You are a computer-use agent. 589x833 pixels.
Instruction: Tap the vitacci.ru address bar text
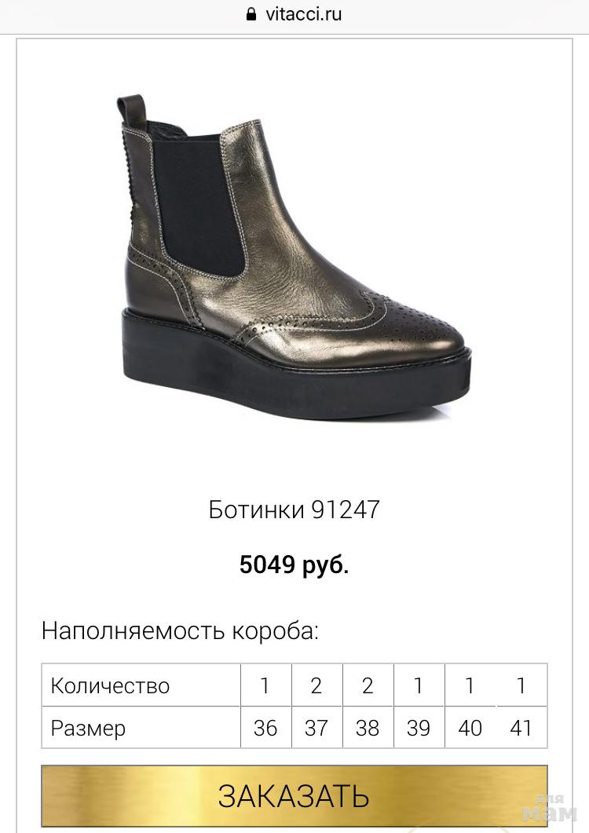tap(304, 14)
